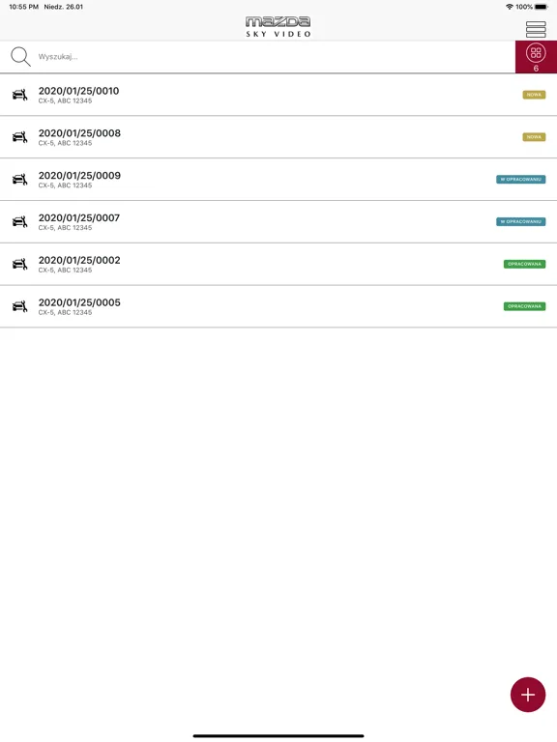Select order 2020/01/25/0009 row
The width and height of the screenshot is (557, 742).
(x=278, y=180)
